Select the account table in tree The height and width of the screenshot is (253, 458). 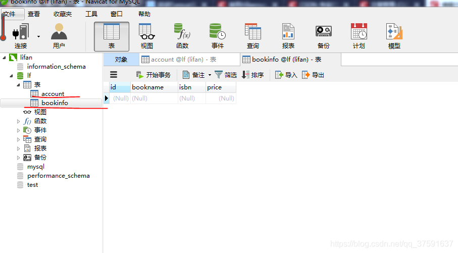pos(53,94)
